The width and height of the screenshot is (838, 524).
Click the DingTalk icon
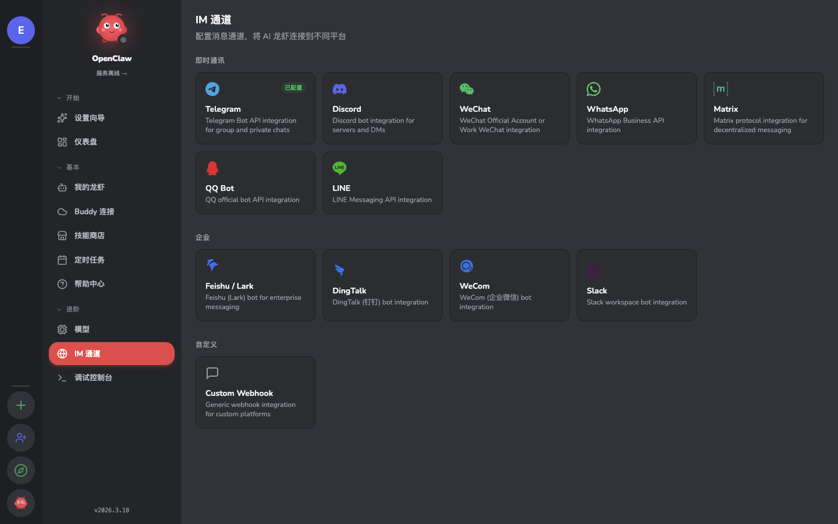[339, 271]
